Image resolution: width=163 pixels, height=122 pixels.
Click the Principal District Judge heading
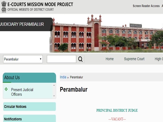click(117, 110)
